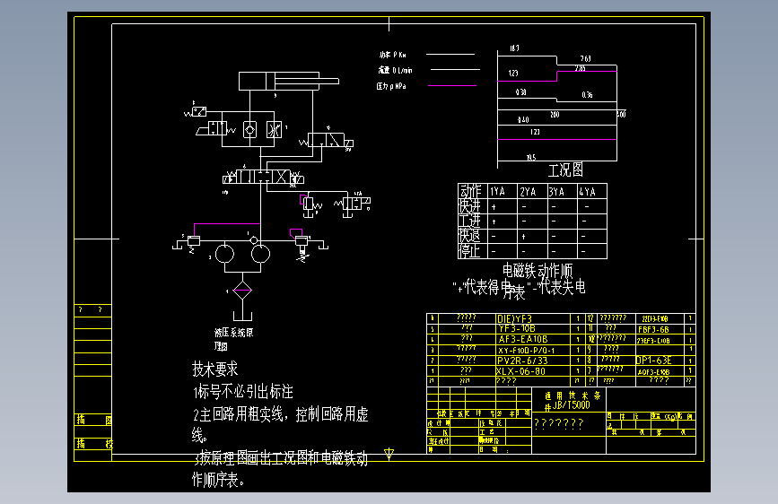This screenshot has width=778, height=504.
Task: Select the 快进 row label
Action: click(470, 206)
